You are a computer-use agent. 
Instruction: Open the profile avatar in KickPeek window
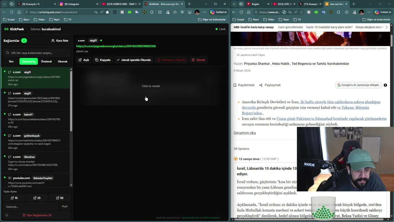(x=197, y=12)
